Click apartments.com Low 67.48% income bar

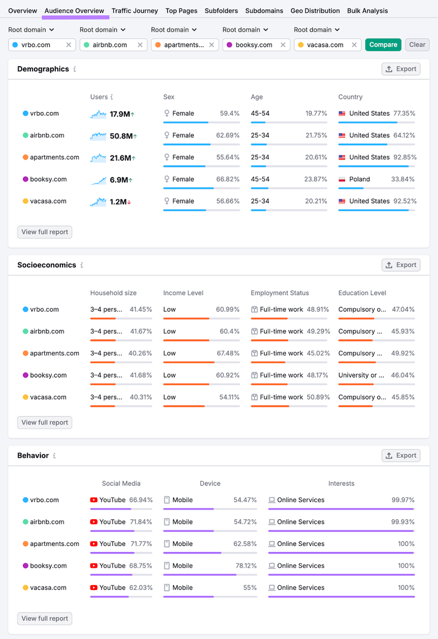[201, 362]
